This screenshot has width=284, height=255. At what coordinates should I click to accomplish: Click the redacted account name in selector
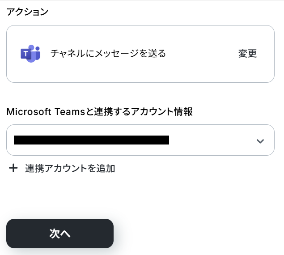(x=91, y=140)
